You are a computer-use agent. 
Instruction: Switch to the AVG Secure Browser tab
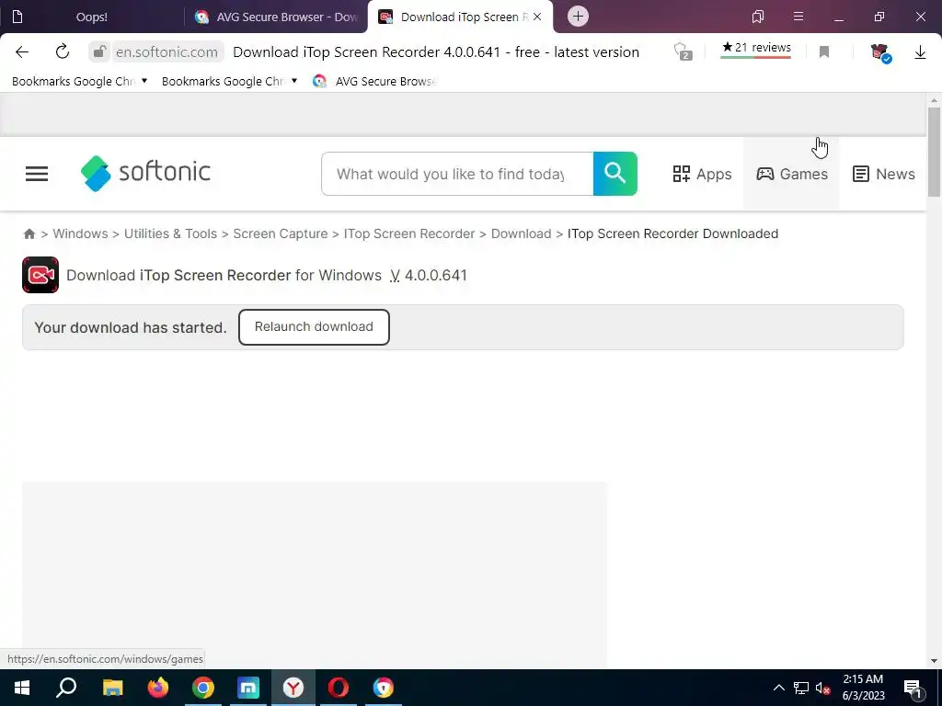point(277,17)
